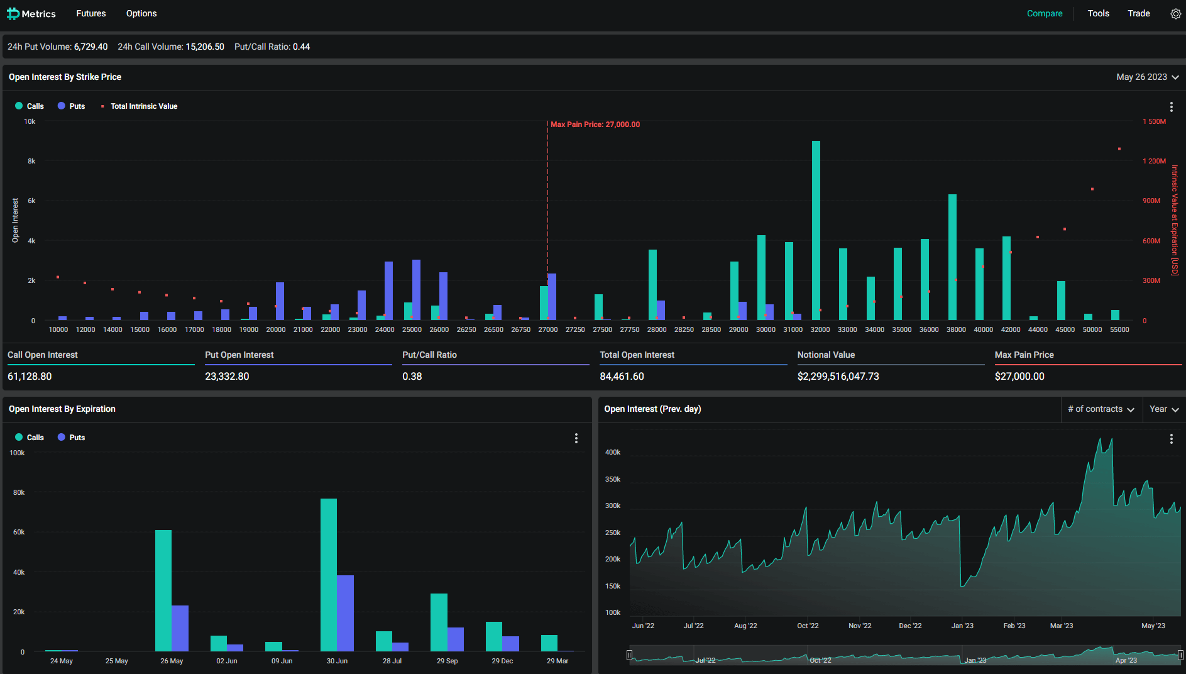Click the Trade button
This screenshot has height=674, width=1186.
(1138, 13)
